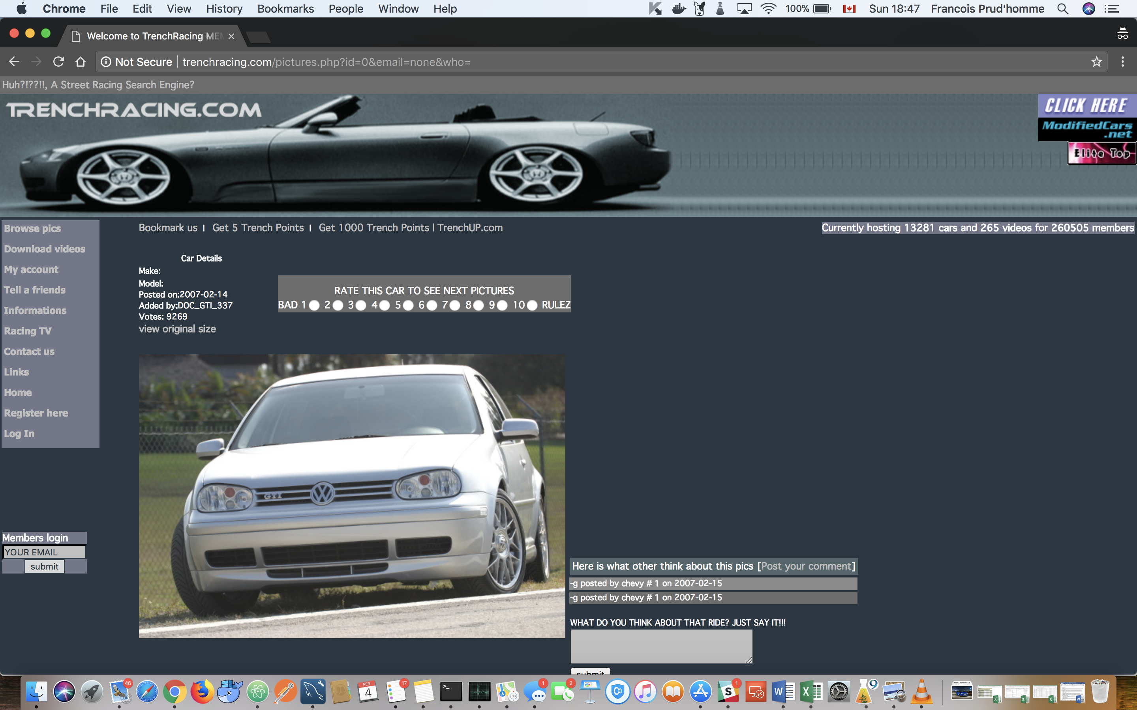The height and width of the screenshot is (710, 1137).
Task: Click the Not Secure info icon
Action: click(106, 62)
